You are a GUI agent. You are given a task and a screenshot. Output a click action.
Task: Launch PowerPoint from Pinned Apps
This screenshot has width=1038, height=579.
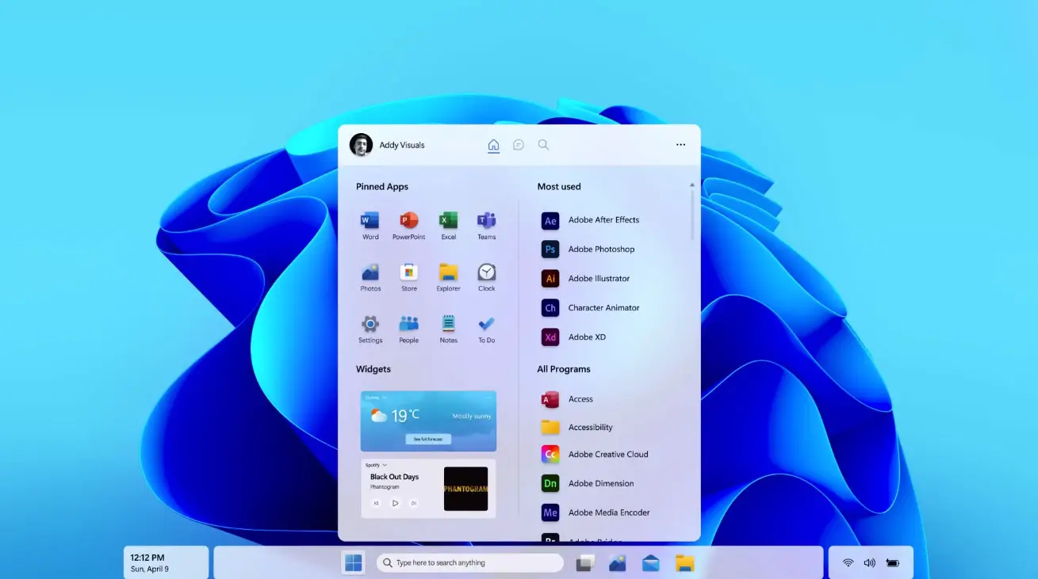pos(408,225)
